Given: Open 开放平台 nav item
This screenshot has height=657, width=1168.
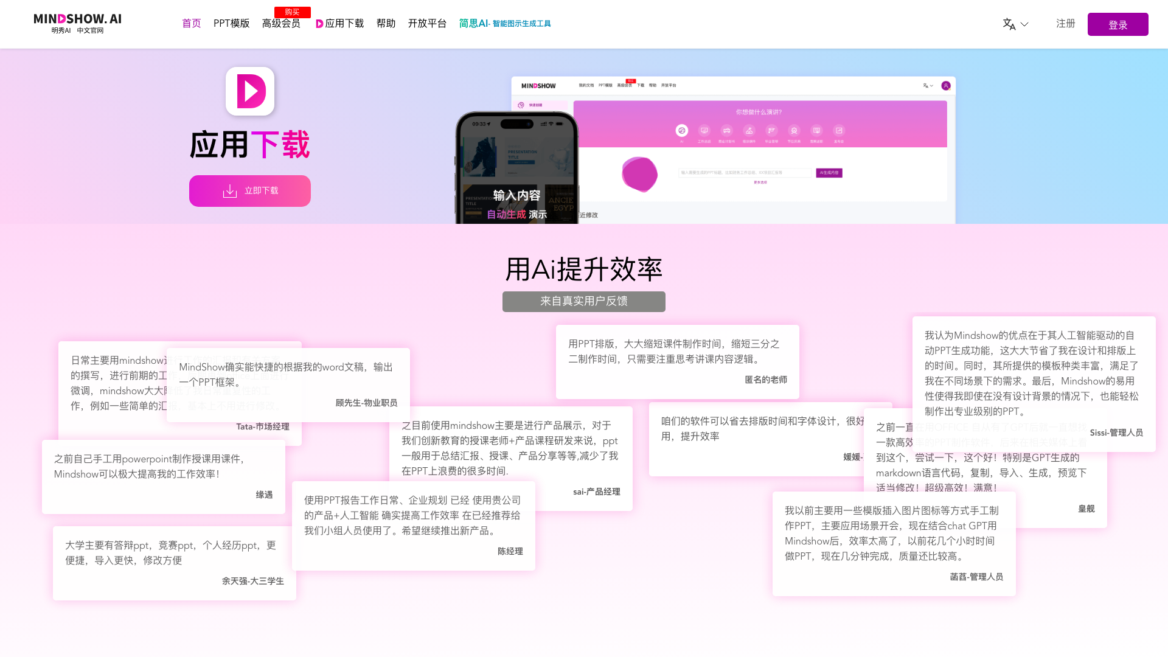Looking at the screenshot, I should pyautogui.click(x=427, y=23).
